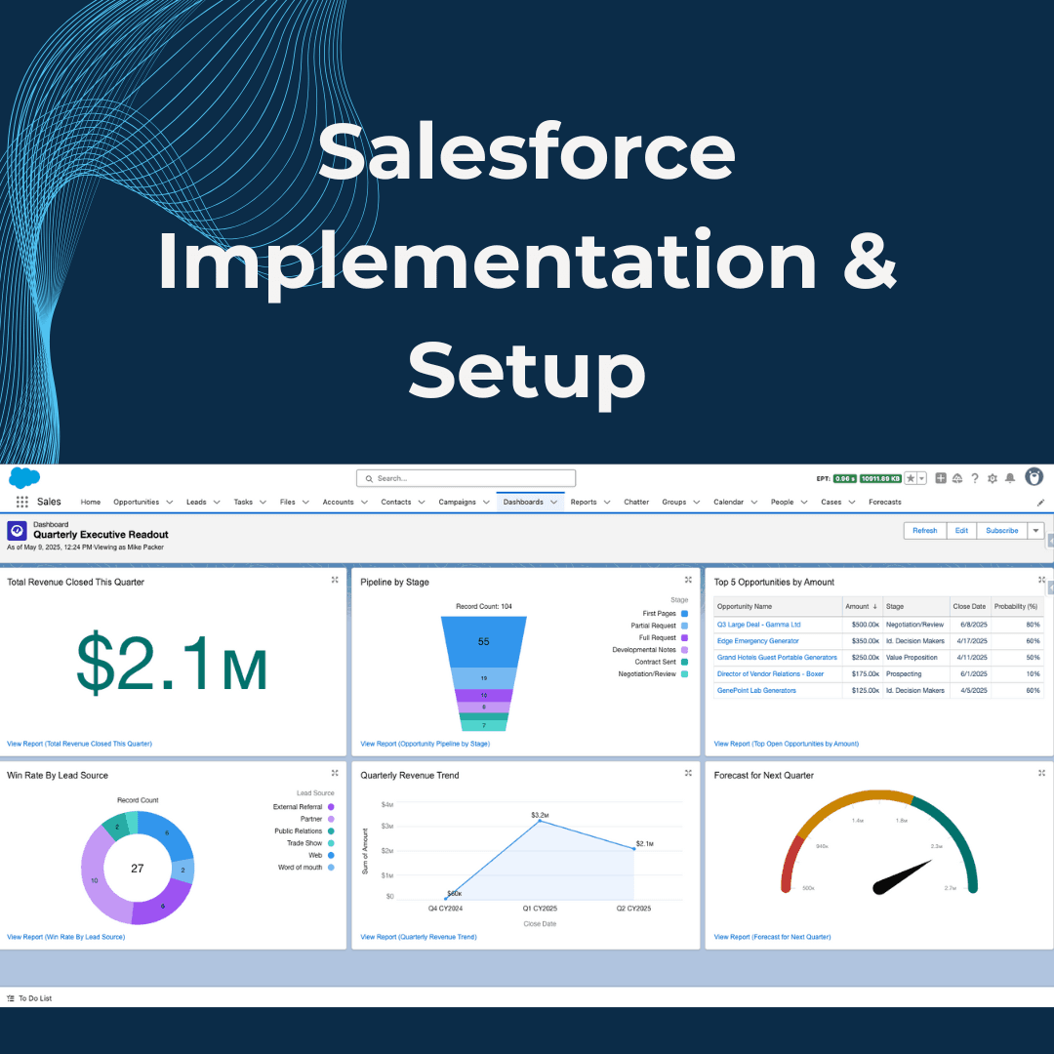
Task: View notifications via the bell icon
Action: (x=1009, y=478)
